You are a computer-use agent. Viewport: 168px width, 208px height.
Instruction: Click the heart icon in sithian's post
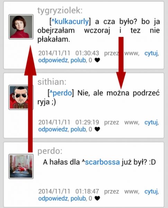pyautogui.click(x=97, y=129)
